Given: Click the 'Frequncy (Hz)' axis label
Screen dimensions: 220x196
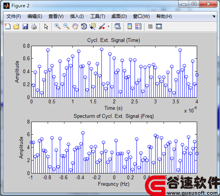Looking at the screenshot, I should click(x=114, y=184).
